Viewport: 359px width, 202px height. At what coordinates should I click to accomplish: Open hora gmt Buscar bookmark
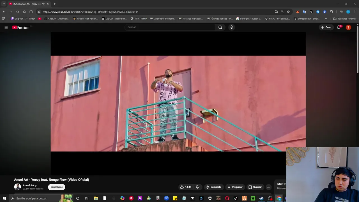point(249,19)
